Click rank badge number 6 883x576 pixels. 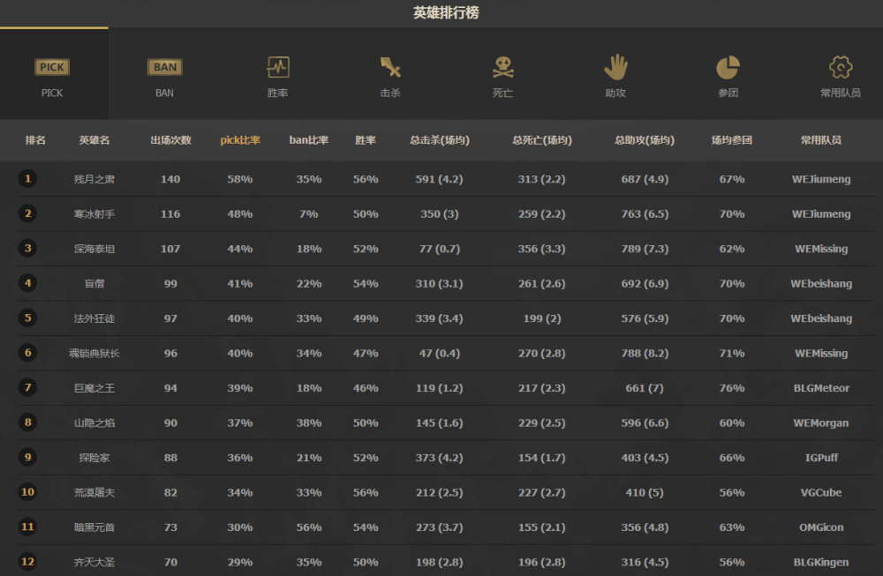point(27,353)
